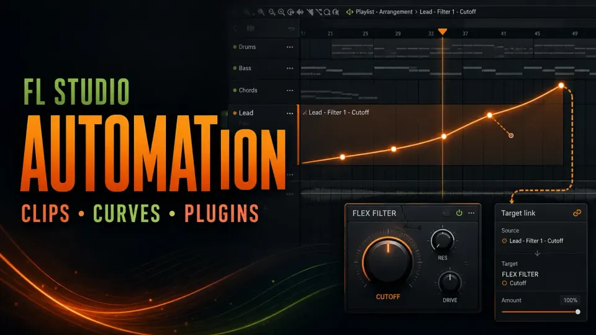Viewport: 596px width, 335px height.
Task: Select the Lead track name
Action: click(246, 113)
